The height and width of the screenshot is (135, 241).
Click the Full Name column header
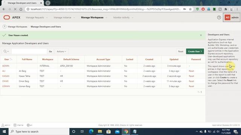27,59
